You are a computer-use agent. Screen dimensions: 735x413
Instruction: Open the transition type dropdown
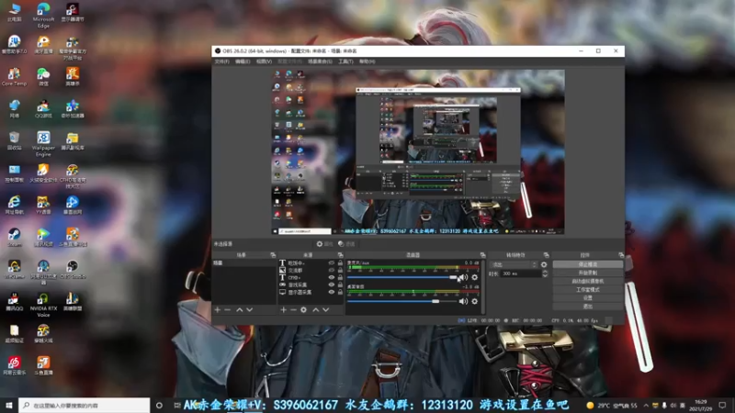tap(514, 264)
